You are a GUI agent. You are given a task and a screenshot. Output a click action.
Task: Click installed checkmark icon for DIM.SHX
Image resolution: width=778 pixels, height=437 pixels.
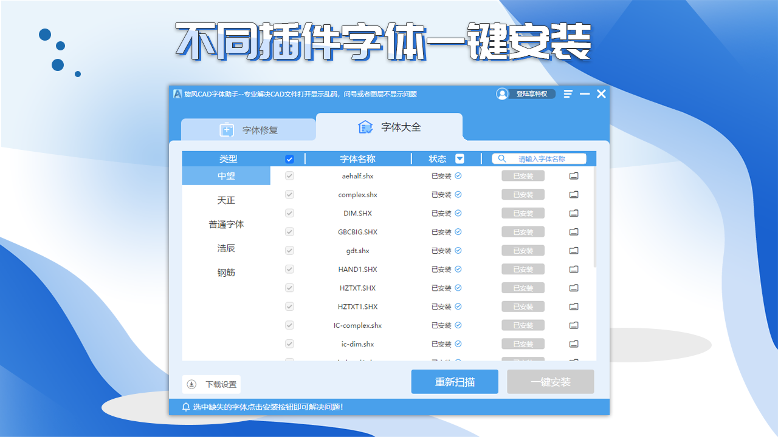click(x=458, y=214)
